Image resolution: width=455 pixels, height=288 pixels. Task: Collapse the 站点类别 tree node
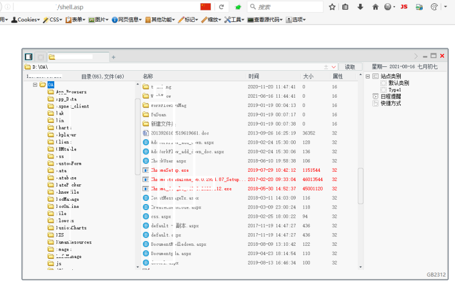pos(367,76)
